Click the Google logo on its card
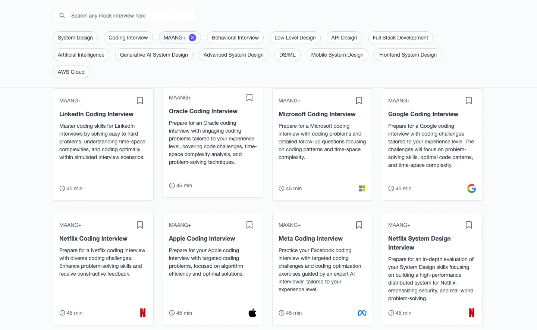Screen dimensions: 537x330 (x=472, y=188)
